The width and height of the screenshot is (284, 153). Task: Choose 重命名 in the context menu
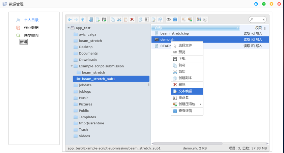tap(187, 98)
